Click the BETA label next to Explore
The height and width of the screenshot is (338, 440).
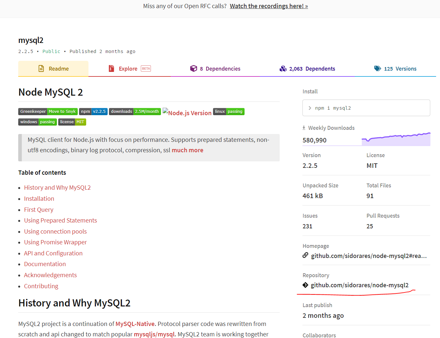pyautogui.click(x=146, y=69)
